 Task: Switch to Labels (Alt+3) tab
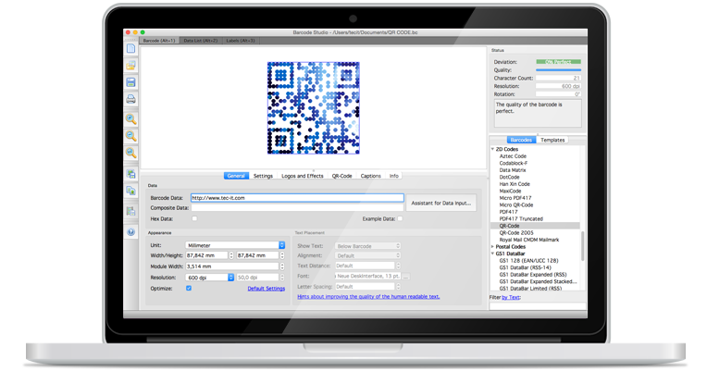pos(241,41)
